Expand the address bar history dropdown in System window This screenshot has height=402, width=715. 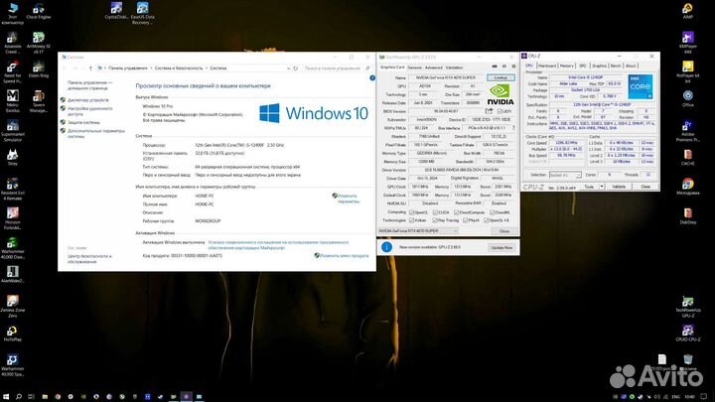288,68
